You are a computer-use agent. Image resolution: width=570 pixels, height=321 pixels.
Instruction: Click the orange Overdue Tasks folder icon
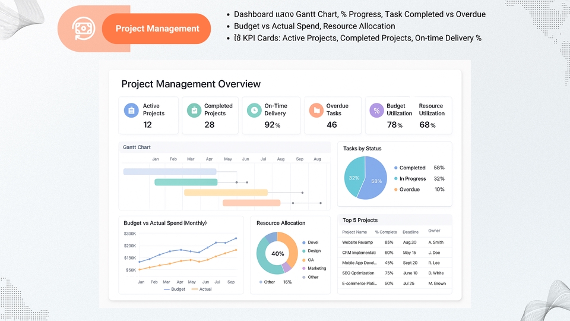click(x=316, y=111)
